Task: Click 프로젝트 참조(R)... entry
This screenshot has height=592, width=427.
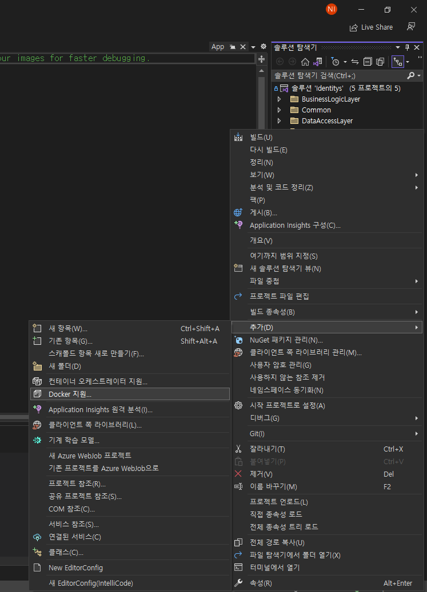Action: 130,484
